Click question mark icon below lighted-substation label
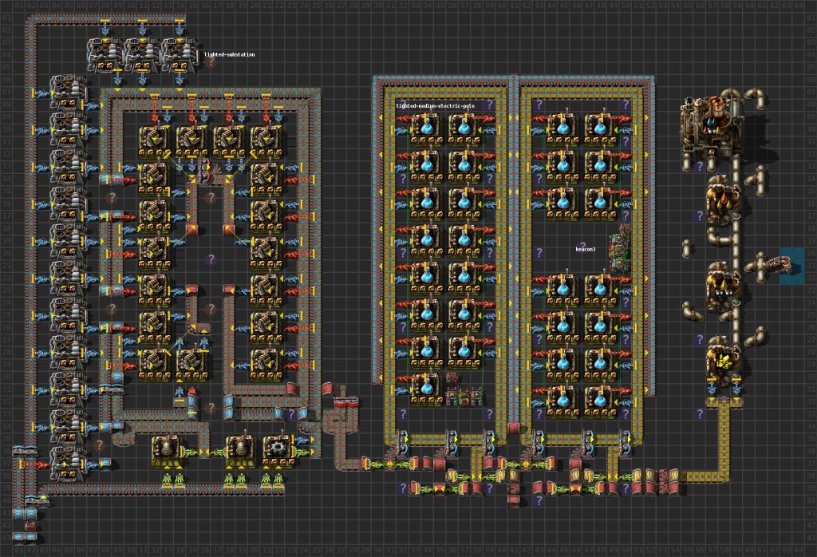Viewport: 817px width, 557px height. click(210, 62)
